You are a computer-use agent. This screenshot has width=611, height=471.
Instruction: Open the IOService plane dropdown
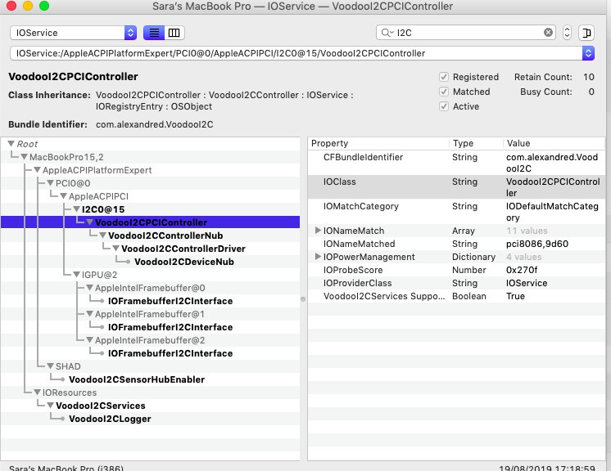coord(73,33)
